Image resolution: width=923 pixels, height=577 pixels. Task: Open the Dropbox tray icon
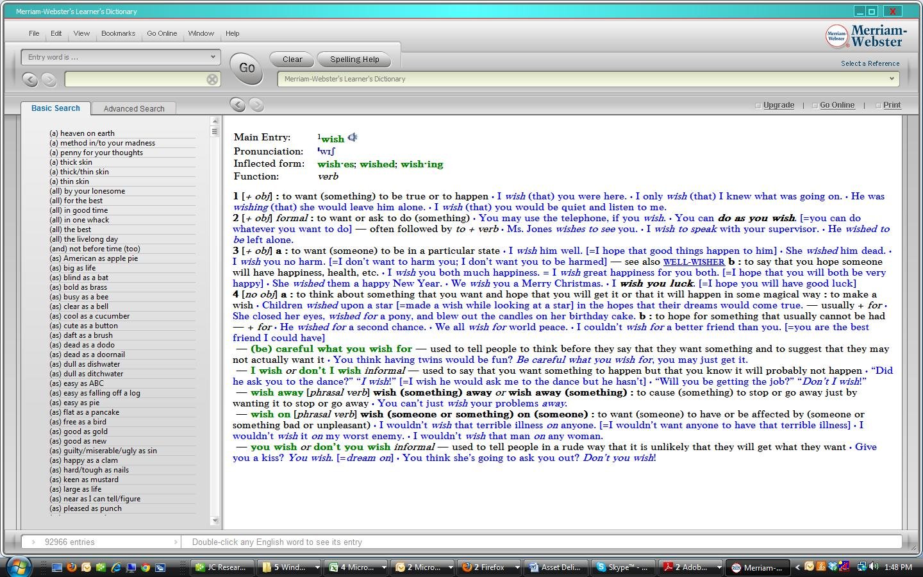pyautogui.click(x=833, y=567)
